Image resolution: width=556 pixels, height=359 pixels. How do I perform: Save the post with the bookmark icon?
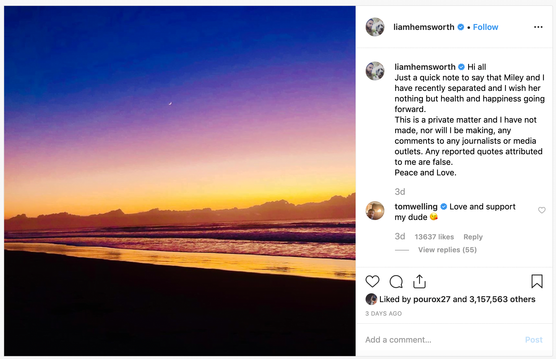(537, 282)
